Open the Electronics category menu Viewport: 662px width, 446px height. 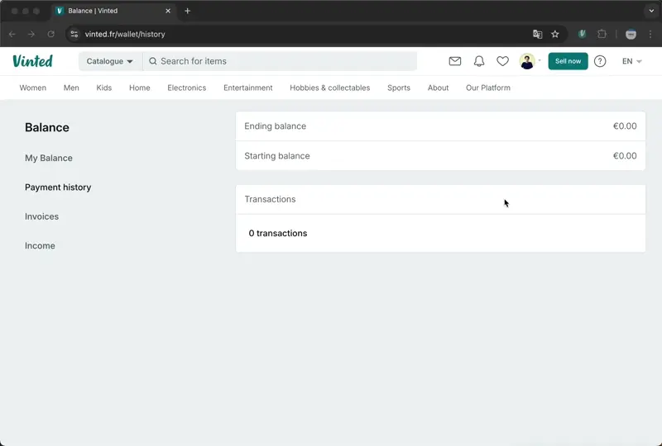pyautogui.click(x=186, y=88)
